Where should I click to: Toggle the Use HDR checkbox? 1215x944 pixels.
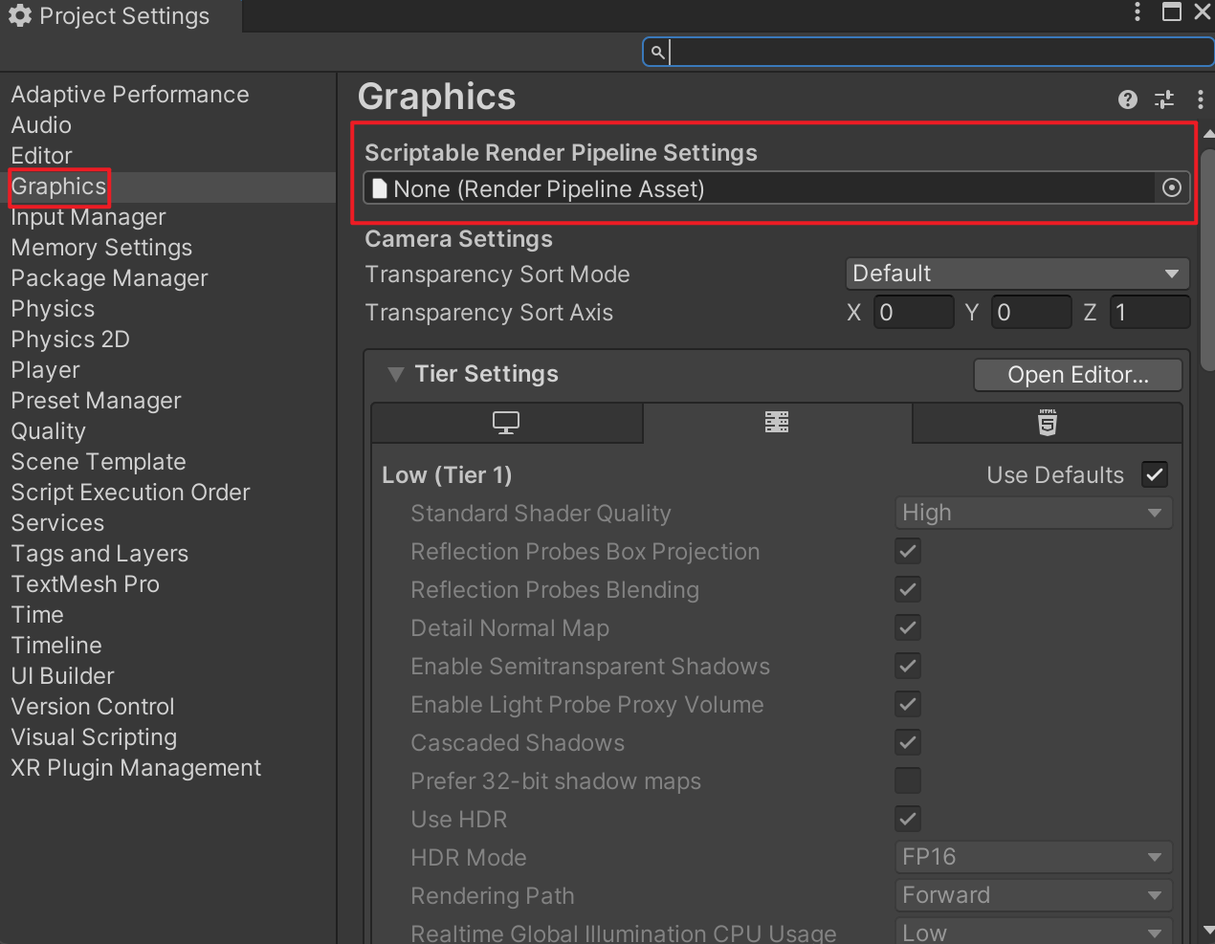tap(908, 819)
